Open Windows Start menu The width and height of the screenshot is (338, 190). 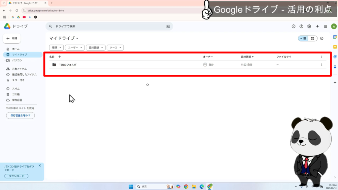(x=131, y=187)
